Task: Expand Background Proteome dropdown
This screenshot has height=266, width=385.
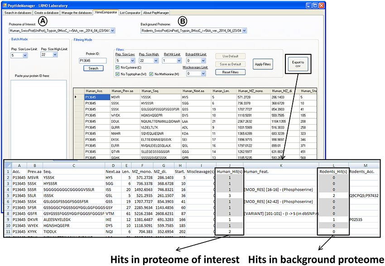Action: 244,31
